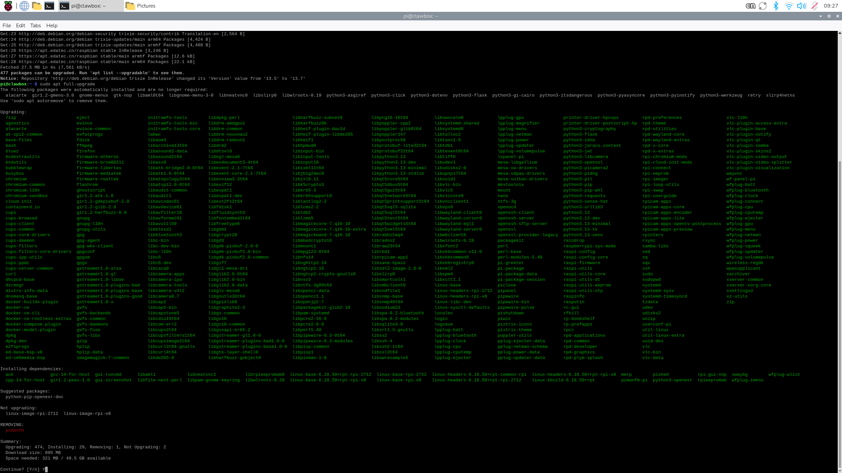Open the Bluetooth tray menu
The height and width of the screenshot is (473, 842).
(776, 6)
